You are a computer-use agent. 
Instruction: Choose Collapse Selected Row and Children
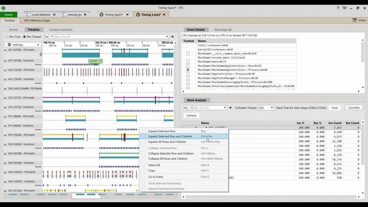pos(183,154)
